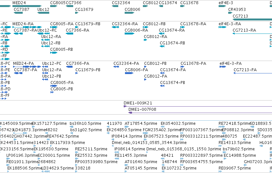This screenshot has width=272, height=173.
Task: Open the eIF4E-3-RA transcript label
Action: point(230,24)
